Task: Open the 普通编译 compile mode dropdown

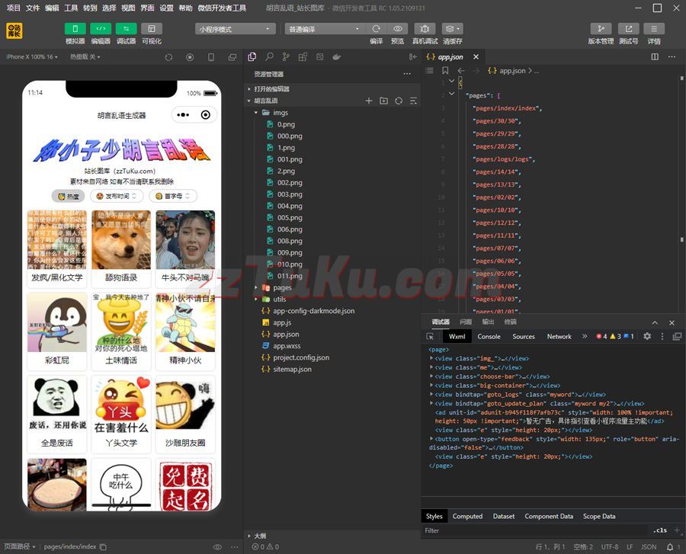Action: (324, 29)
